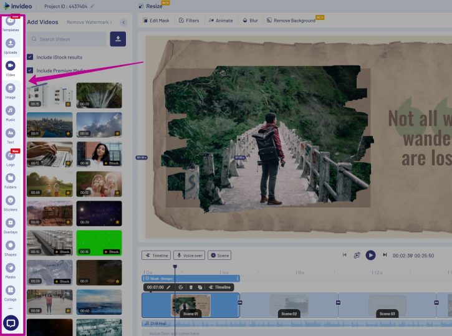This screenshot has height=336, width=452.
Task: Click the upload video button
Action: click(118, 39)
